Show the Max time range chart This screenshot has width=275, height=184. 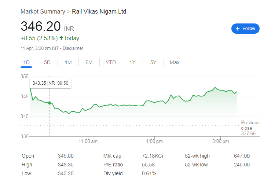coord(175,62)
